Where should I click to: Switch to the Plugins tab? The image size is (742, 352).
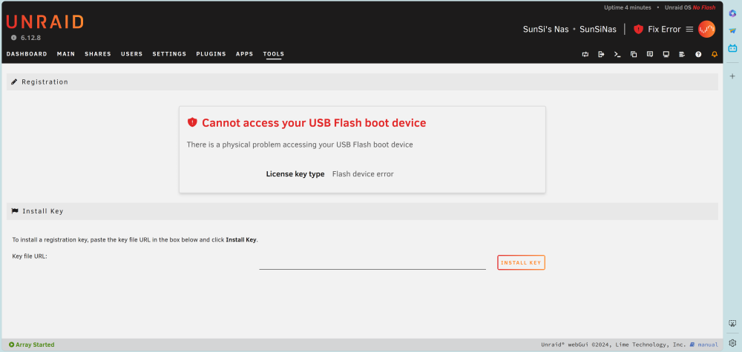(x=211, y=54)
